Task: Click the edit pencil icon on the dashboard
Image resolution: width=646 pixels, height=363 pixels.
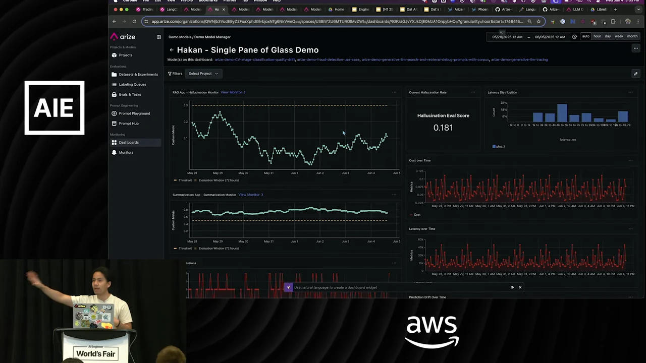Action: [x=635, y=74]
